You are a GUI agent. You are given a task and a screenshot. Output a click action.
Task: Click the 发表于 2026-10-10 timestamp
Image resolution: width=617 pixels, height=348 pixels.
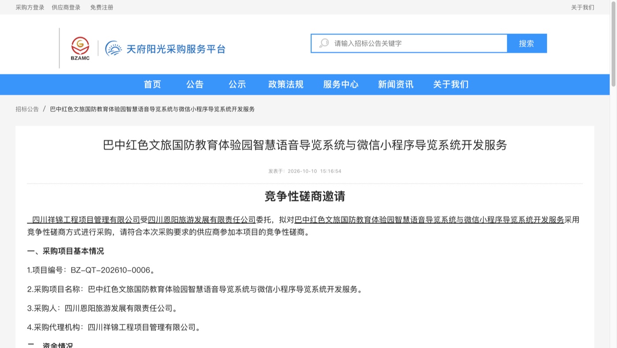tap(305, 171)
